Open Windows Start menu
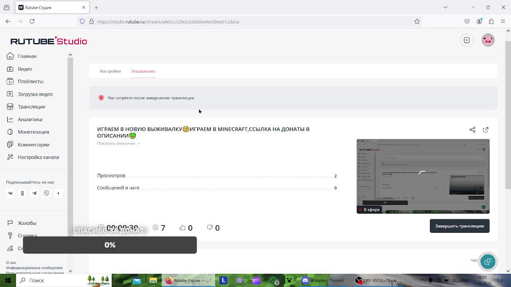Image resolution: width=511 pixels, height=287 pixels. point(8,280)
